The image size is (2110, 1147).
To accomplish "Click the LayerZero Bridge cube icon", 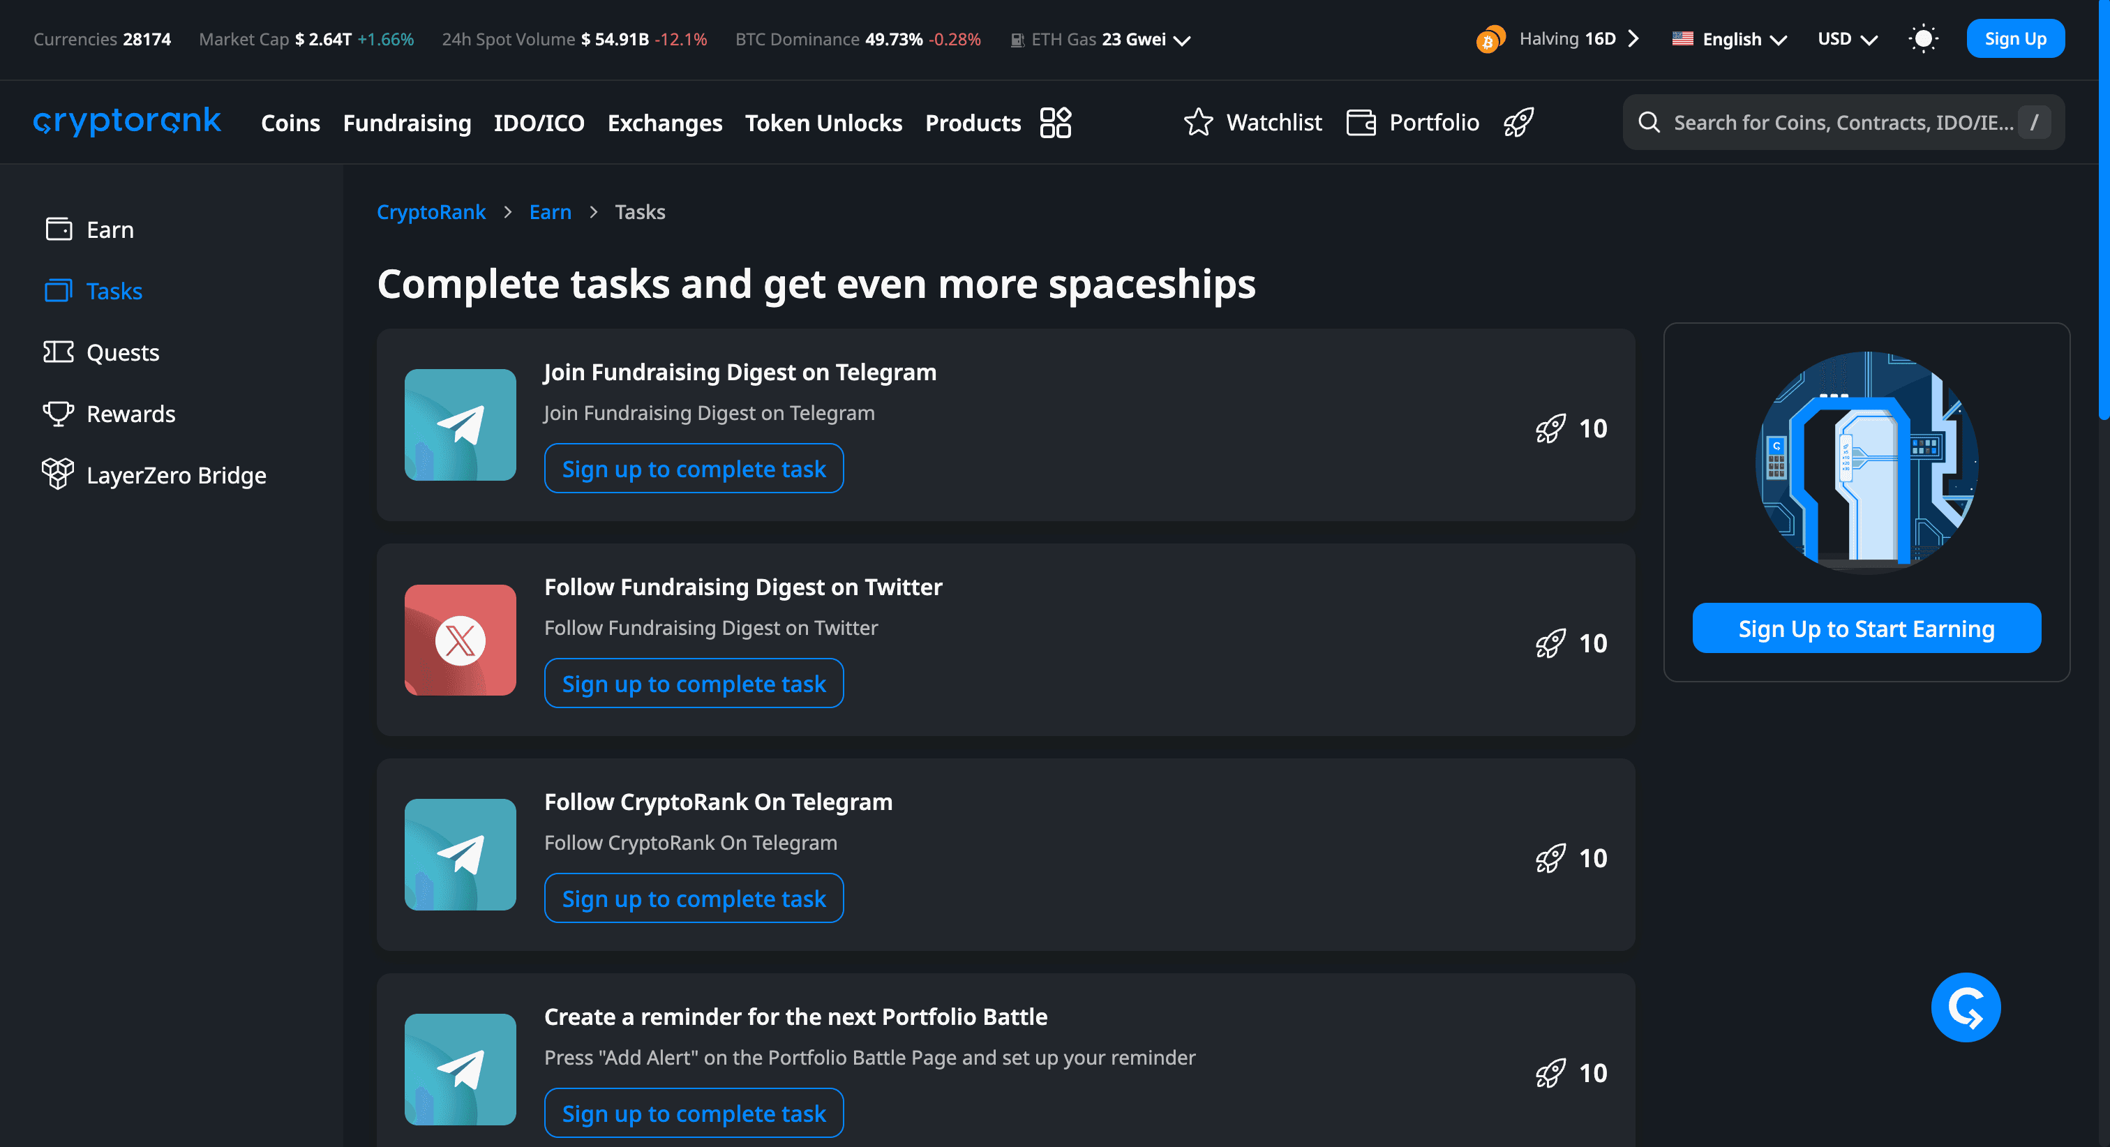I will click(58, 474).
